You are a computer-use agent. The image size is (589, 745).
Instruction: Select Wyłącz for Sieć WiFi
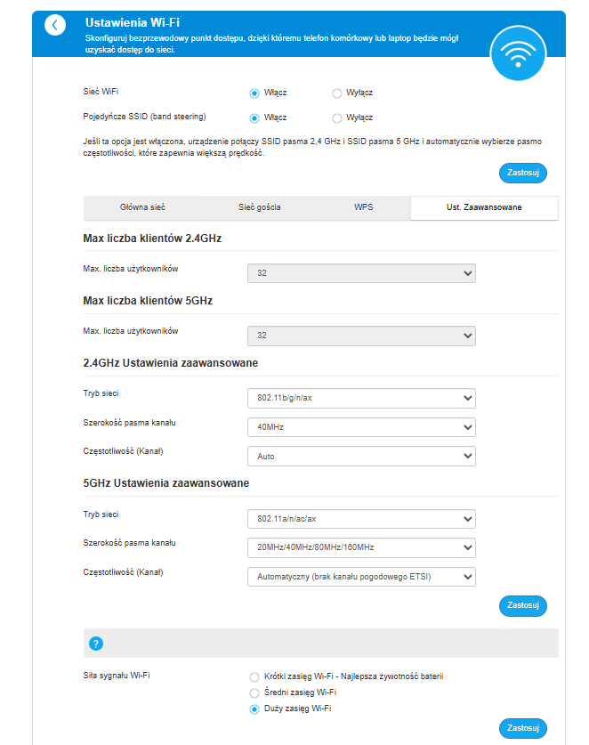(x=337, y=93)
